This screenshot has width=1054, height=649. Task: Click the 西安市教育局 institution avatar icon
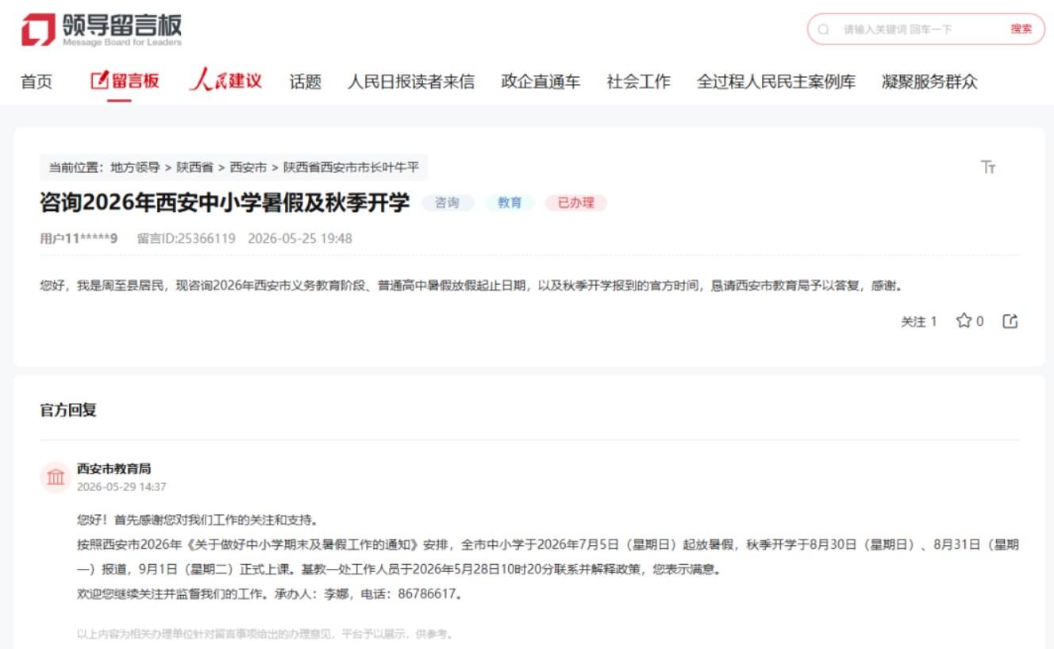[56, 477]
